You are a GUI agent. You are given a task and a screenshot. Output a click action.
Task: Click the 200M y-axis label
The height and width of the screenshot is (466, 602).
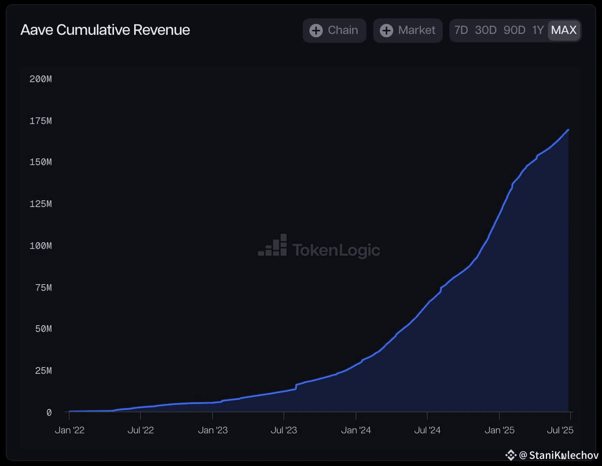pos(41,79)
